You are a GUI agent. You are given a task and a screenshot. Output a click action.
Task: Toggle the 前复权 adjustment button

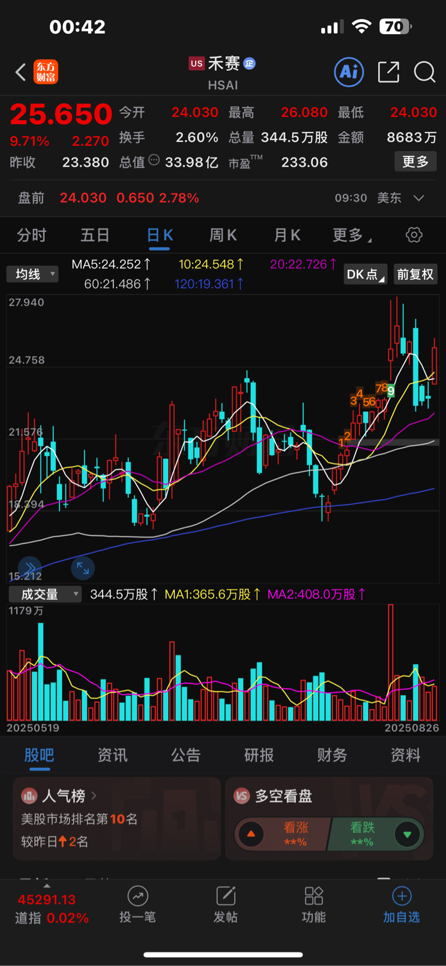tap(415, 274)
